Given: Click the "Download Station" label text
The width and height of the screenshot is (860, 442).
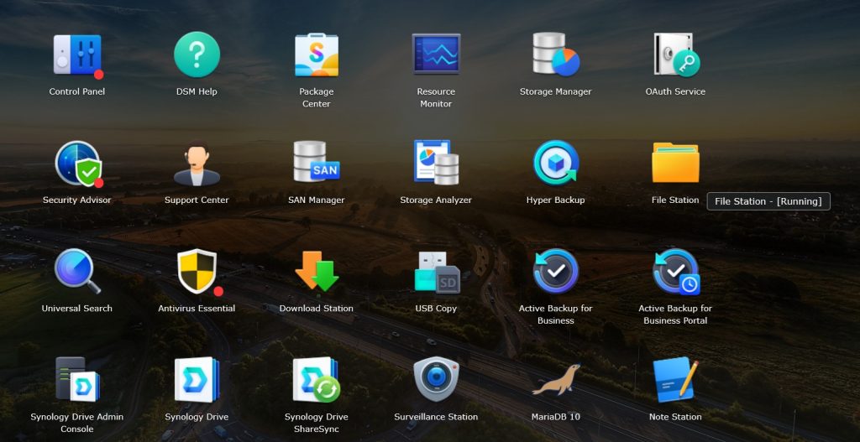Looking at the screenshot, I should pos(317,309).
